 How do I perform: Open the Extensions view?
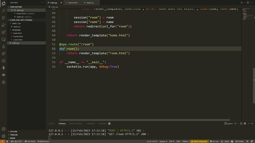[4, 32]
